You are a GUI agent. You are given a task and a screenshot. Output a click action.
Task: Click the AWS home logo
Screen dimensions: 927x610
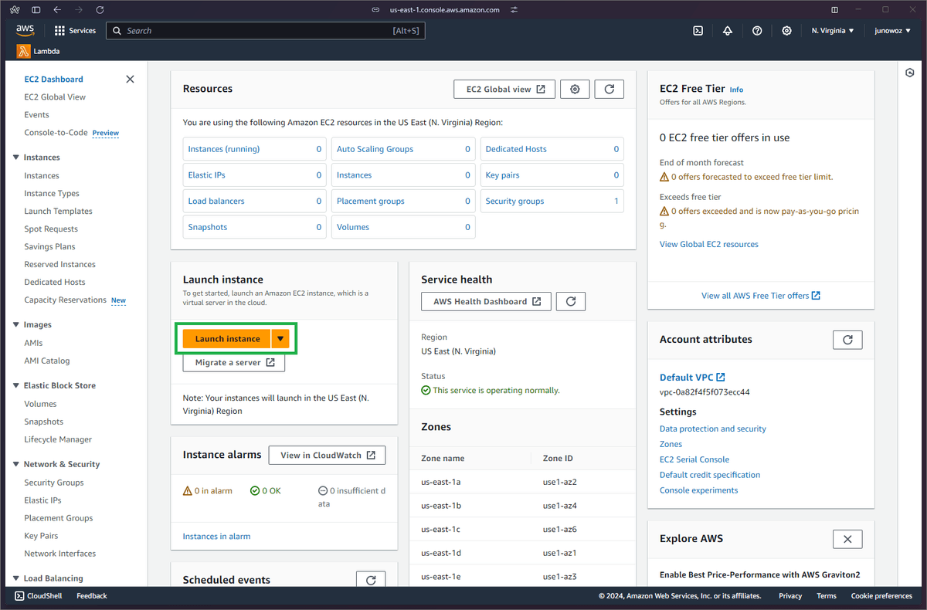(x=25, y=30)
